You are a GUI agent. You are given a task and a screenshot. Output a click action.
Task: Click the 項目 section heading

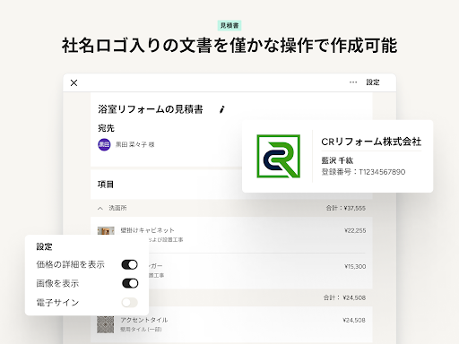106,185
